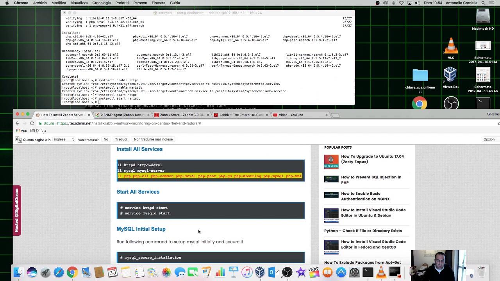Open Basic Authentication on NGINX post link
The image size is (500, 281).
coord(365,196)
